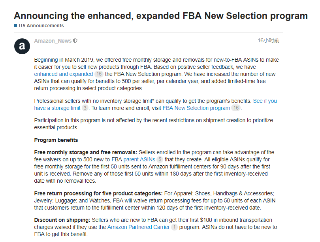Viewport: 320px width, 242px height.
Task: Click the badge showing 5 after 'parent ASINs'
Action: (160, 159)
